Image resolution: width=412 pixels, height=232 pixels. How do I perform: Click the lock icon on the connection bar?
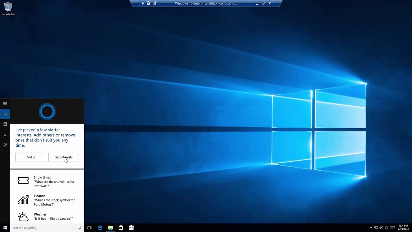(148, 3)
